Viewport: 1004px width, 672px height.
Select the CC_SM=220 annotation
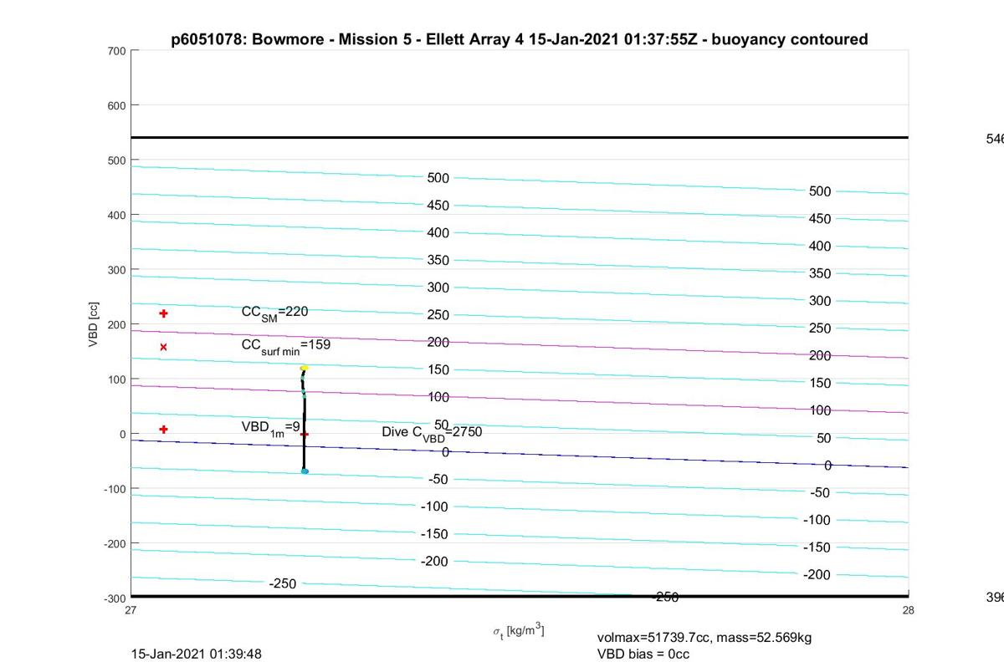(274, 312)
